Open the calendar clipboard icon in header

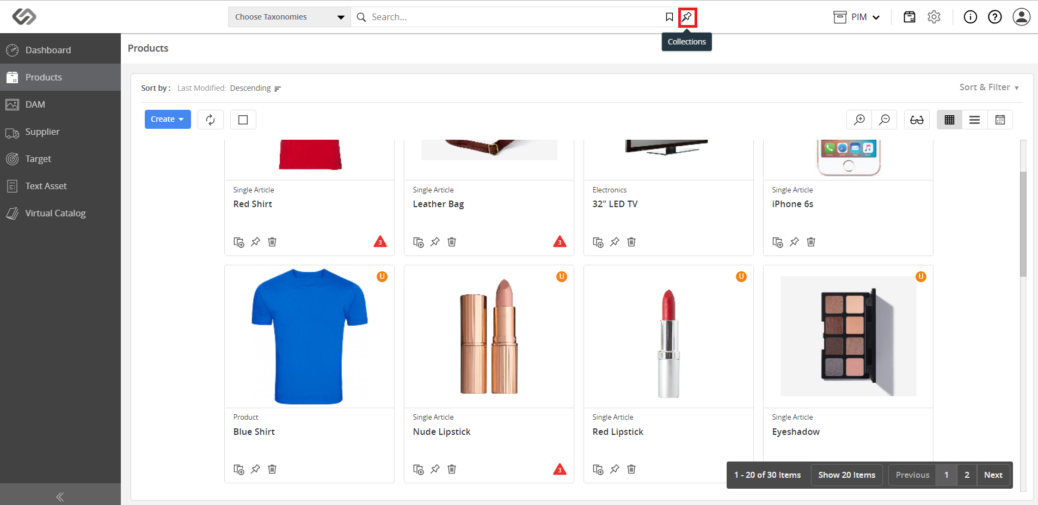910,17
